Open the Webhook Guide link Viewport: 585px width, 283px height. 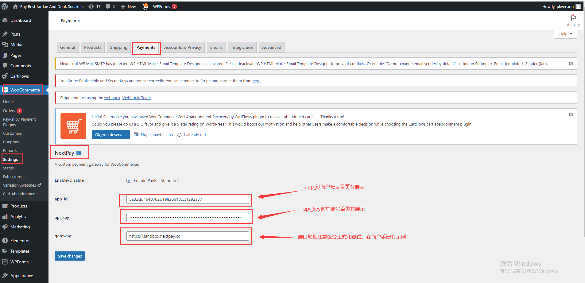[137, 98]
